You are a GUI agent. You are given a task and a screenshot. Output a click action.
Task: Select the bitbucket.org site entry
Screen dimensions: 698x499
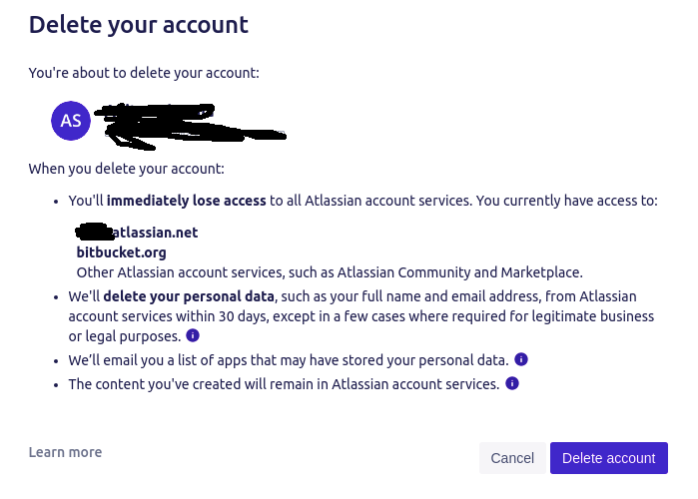point(121,252)
